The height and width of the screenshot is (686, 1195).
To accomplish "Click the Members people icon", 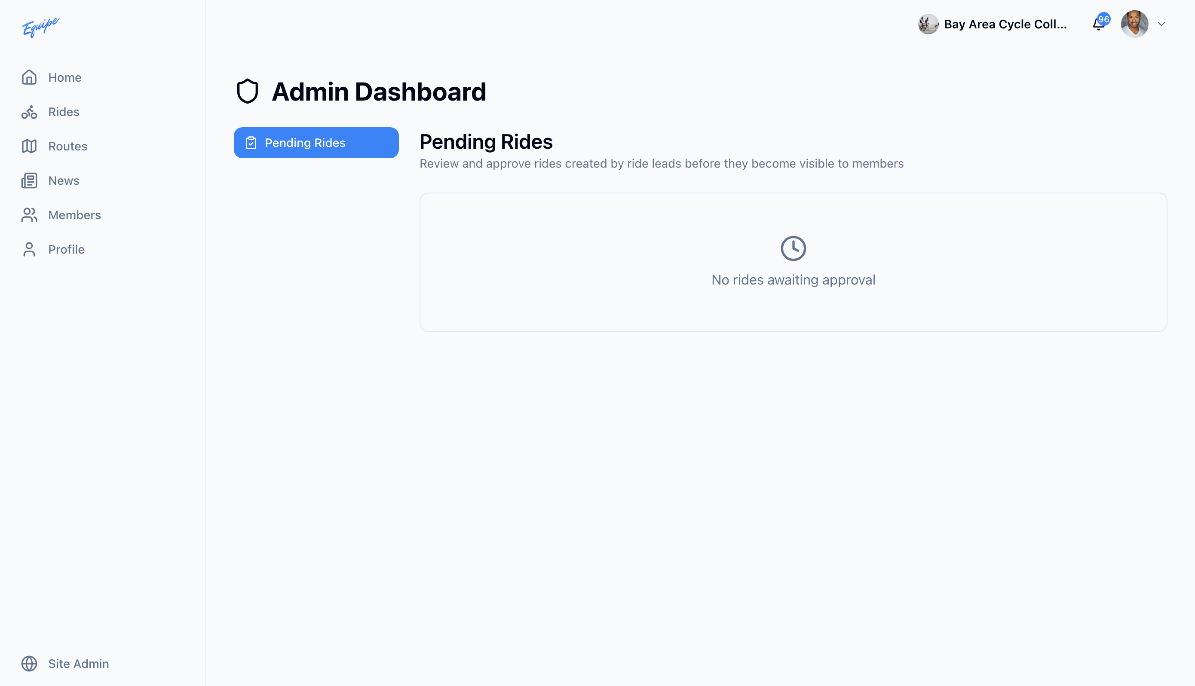I will click(x=29, y=215).
